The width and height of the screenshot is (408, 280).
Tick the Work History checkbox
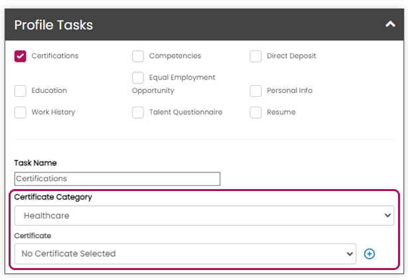point(21,113)
